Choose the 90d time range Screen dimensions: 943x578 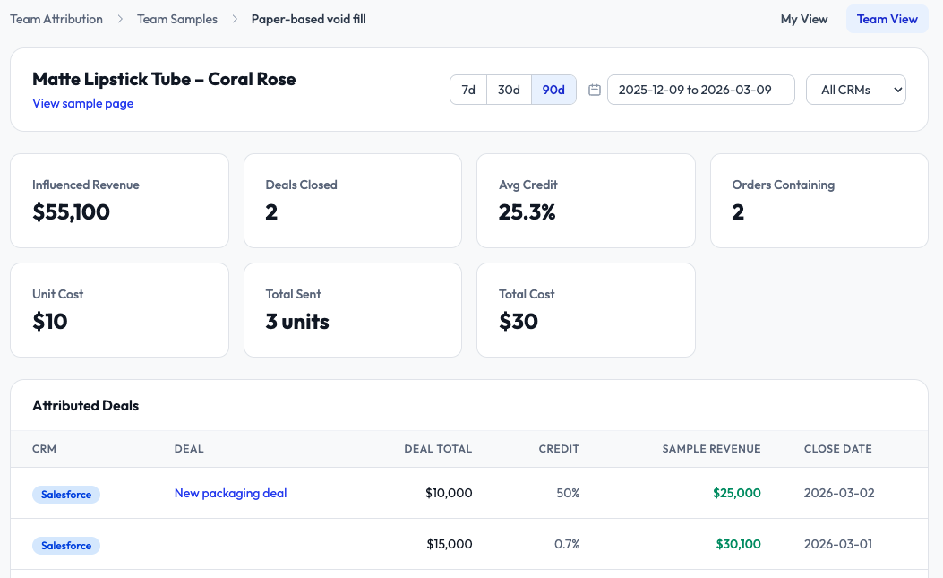(x=553, y=90)
